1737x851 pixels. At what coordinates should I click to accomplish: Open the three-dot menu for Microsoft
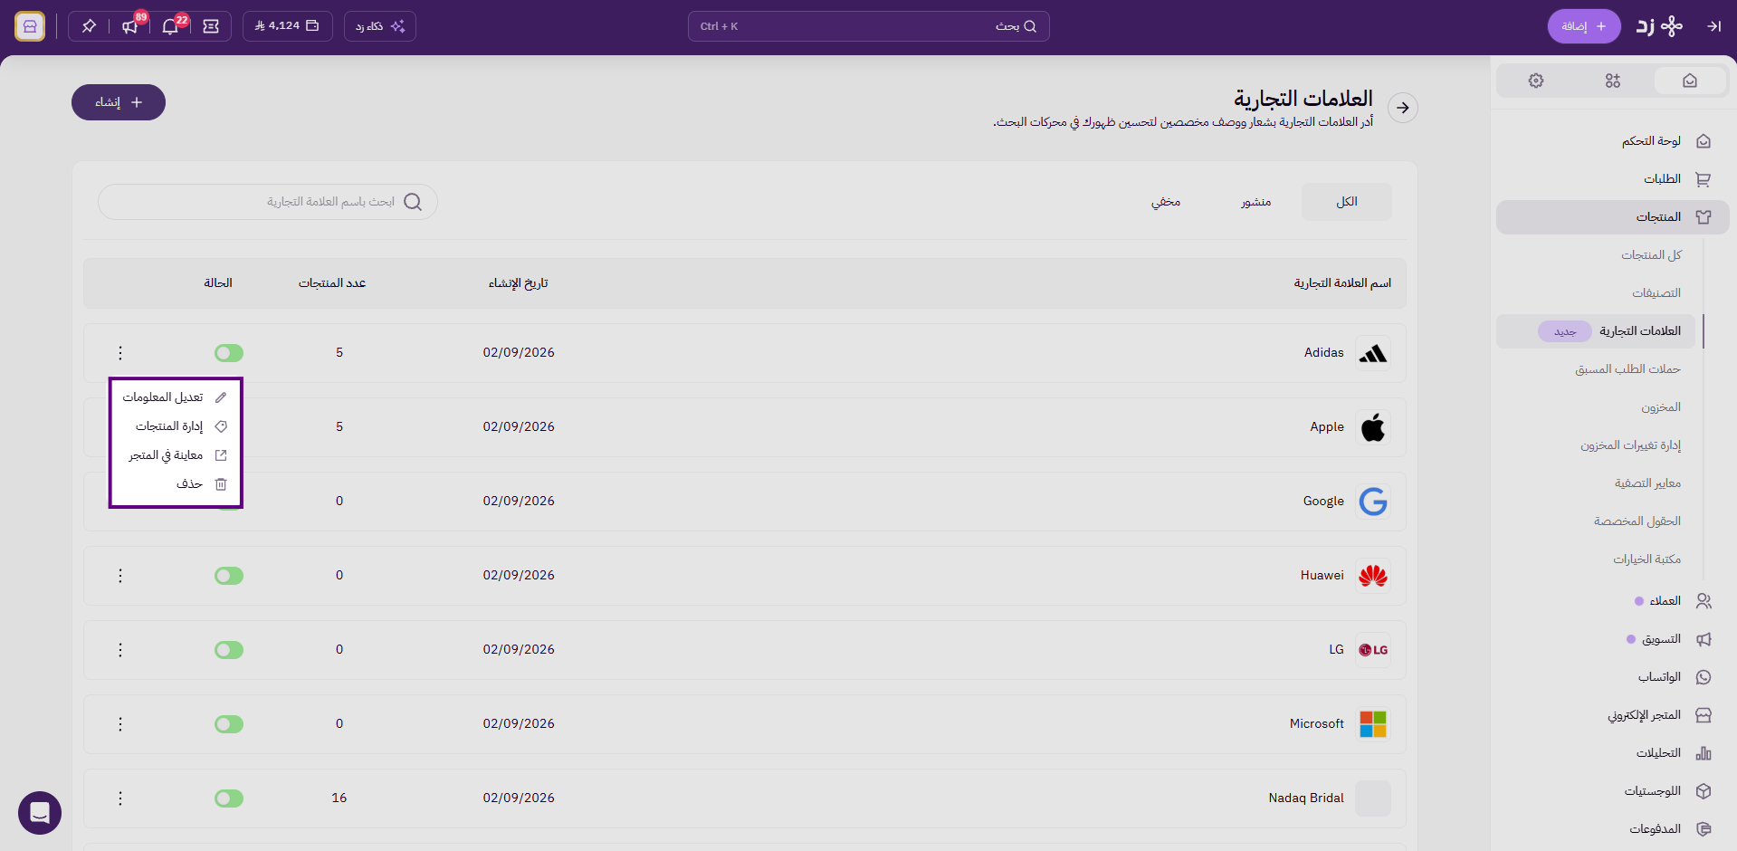click(x=120, y=724)
